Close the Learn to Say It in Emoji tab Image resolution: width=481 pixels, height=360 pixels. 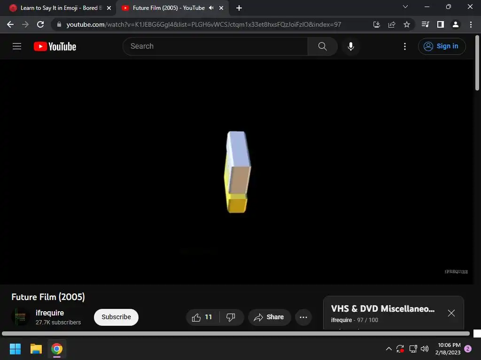pyautogui.click(x=109, y=8)
